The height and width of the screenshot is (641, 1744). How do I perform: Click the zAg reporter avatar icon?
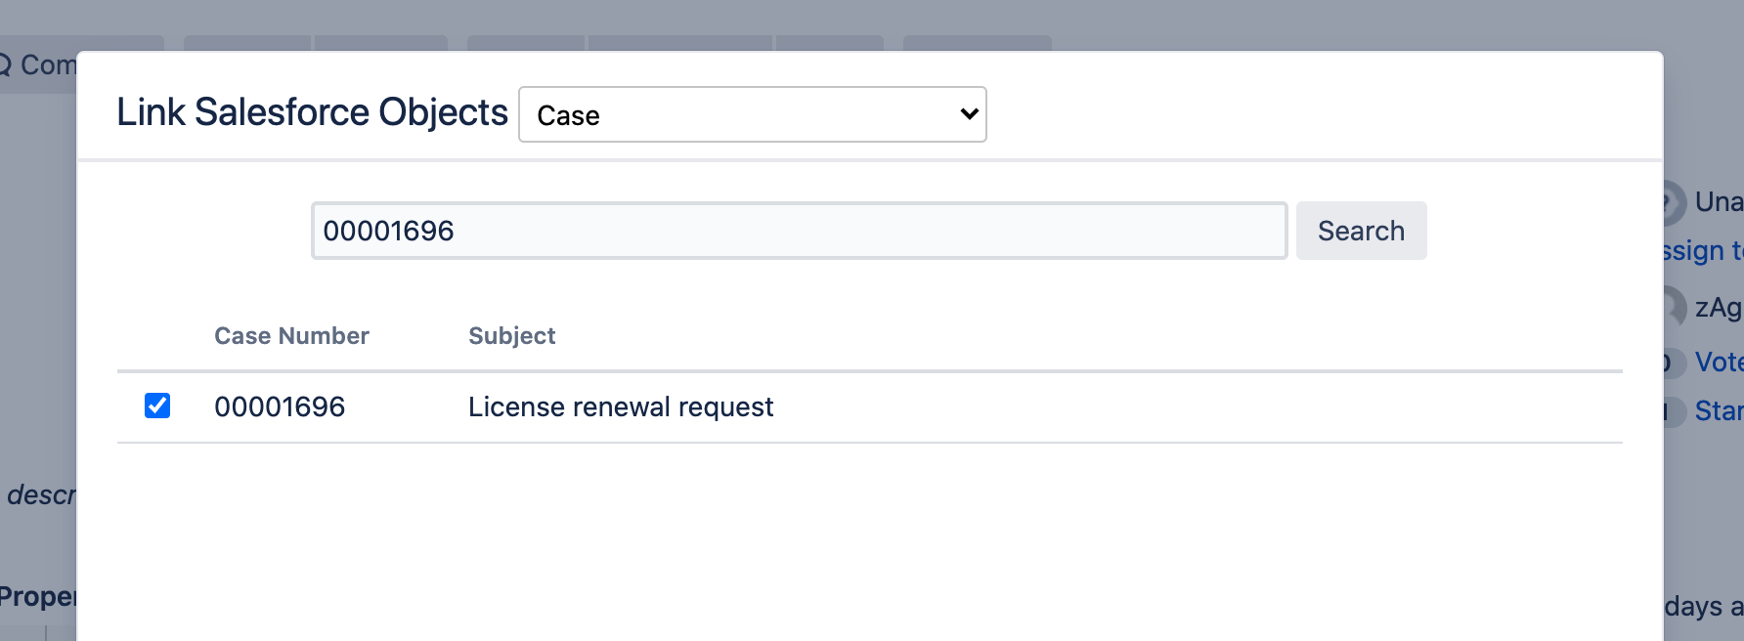point(1675,307)
